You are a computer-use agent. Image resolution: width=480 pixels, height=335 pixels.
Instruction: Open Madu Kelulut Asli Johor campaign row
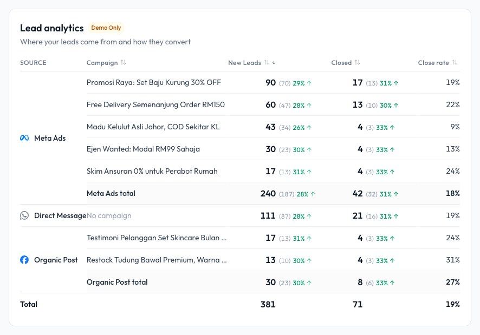pos(153,127)
